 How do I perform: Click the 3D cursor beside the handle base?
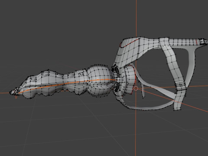136,88
